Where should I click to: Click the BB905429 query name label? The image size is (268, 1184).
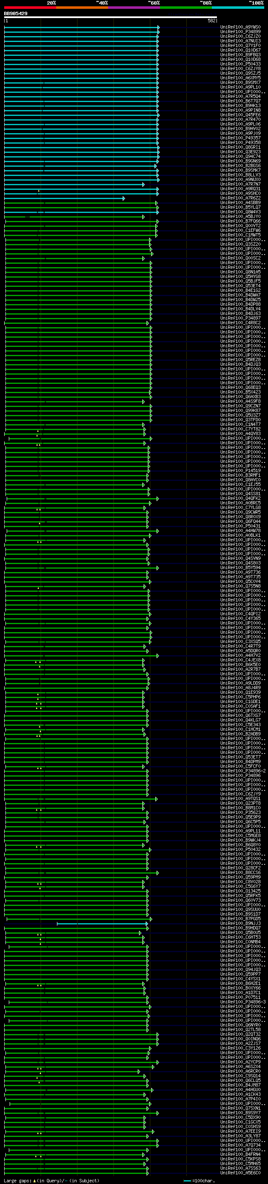pos(15,13)
